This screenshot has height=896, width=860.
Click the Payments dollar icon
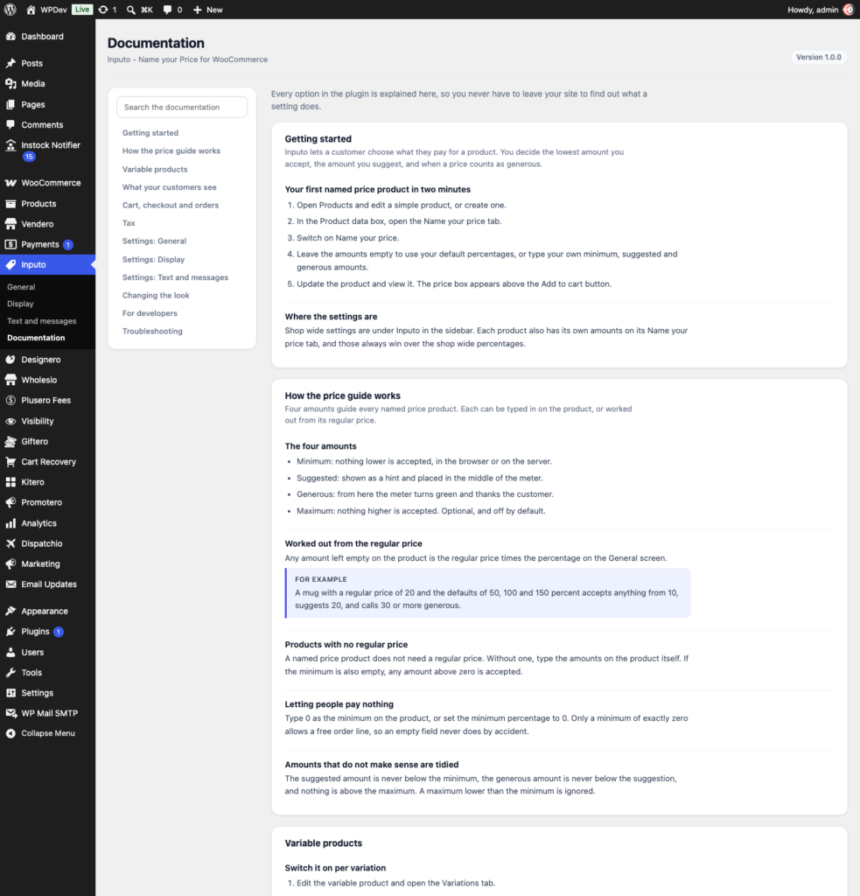[10, 245]
